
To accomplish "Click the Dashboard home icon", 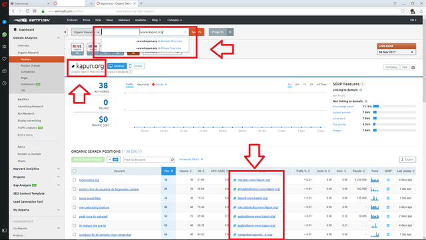I will coord(15,29).
